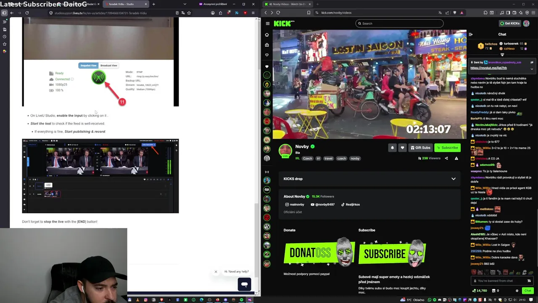Open realnovby Instagram link
538x303 pixels.
coord(295,205)
